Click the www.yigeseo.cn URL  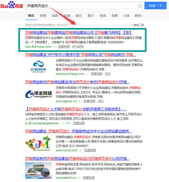click(66, 101)
